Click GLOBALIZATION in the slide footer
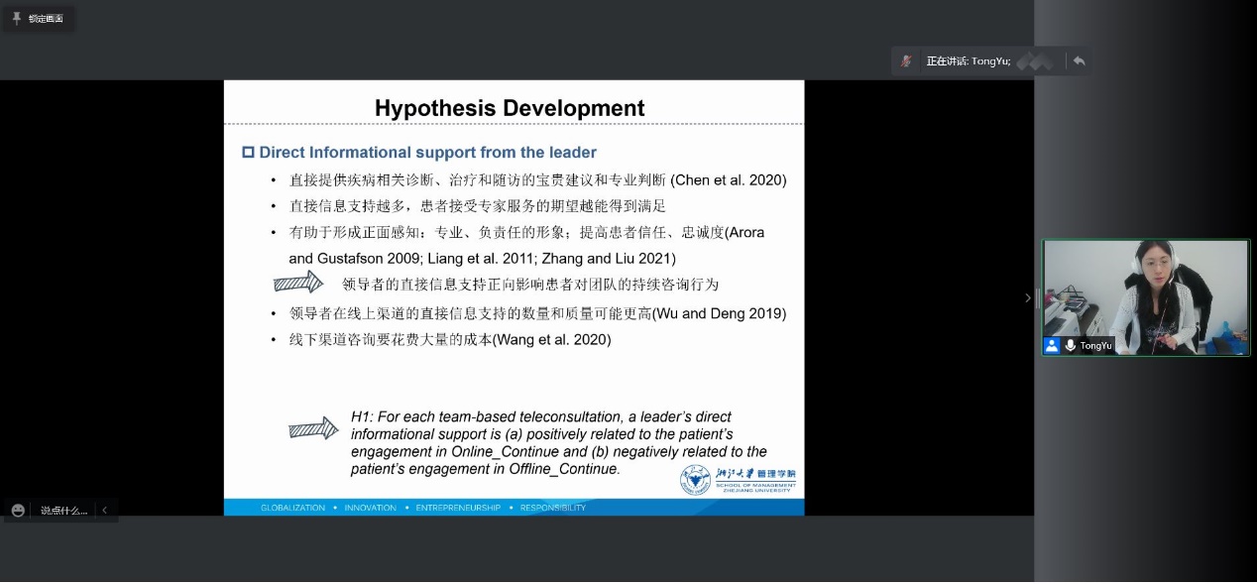The width and height of the screenshot is (1257, 584). pyautogui.click(x=292, y=508)
